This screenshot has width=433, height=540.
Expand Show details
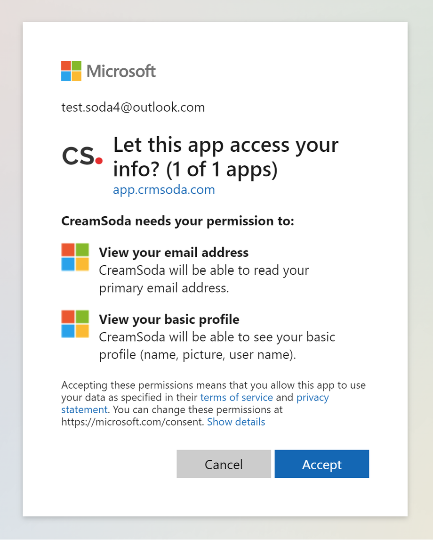(x=236, y=422)
